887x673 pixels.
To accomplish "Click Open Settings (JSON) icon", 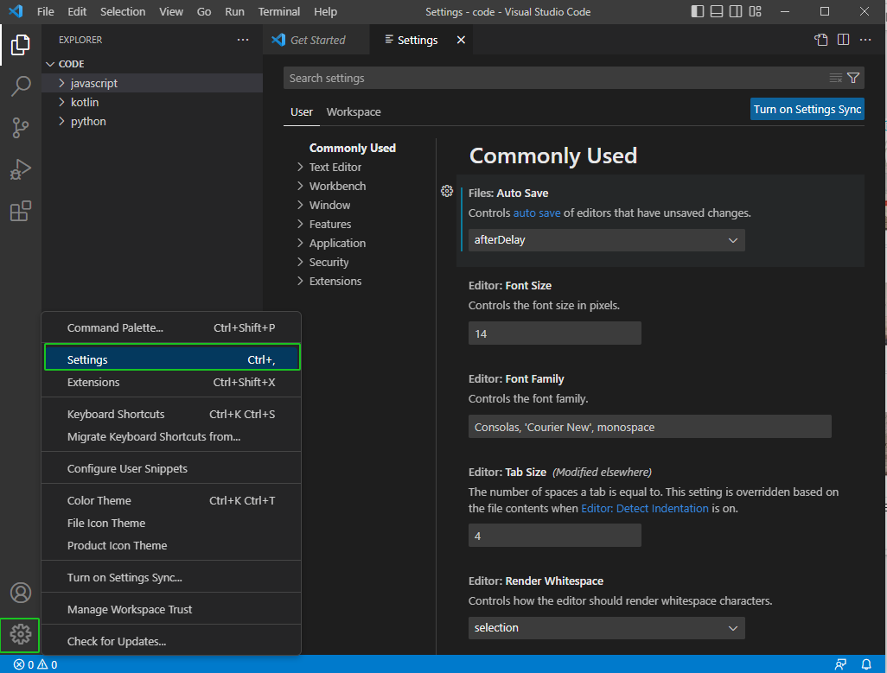I will click(x=820, y=40).
